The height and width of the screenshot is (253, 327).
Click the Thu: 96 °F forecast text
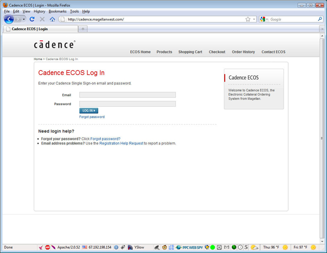[x=271, y=247]
